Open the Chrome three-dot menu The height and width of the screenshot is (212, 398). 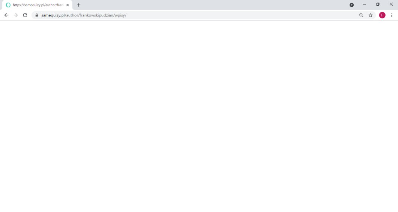(392, 15)
